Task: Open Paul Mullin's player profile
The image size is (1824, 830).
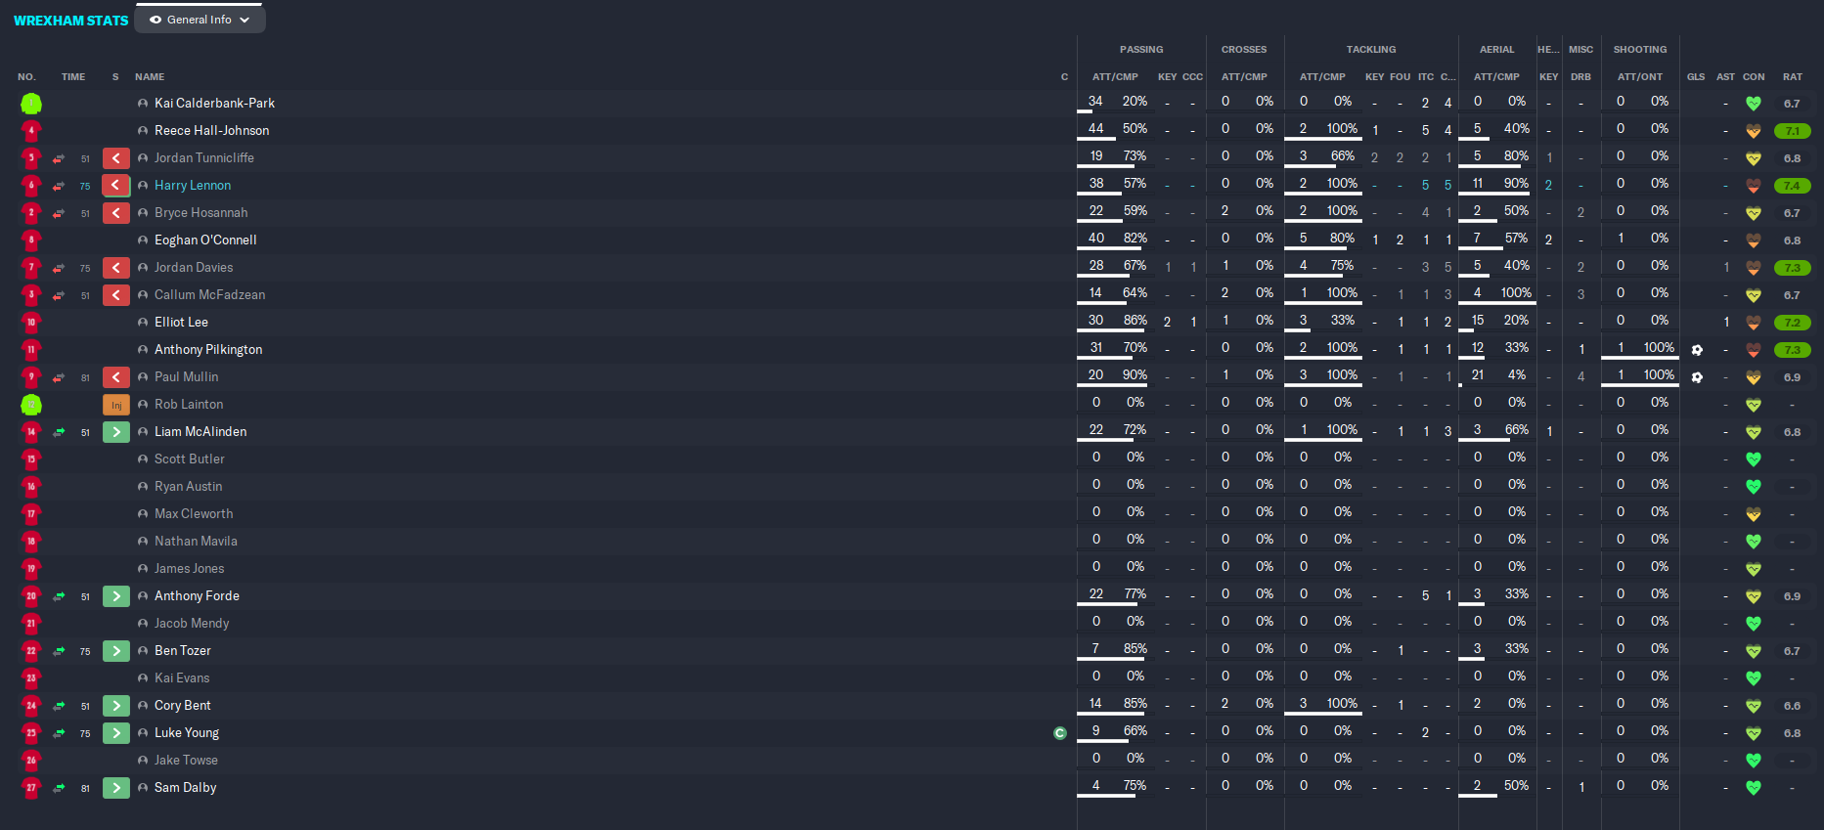Action: click(x=187, y=376)
